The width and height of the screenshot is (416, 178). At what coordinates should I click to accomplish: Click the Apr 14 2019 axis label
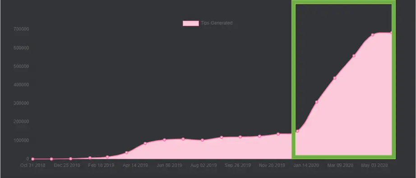[x=135, y=165]
